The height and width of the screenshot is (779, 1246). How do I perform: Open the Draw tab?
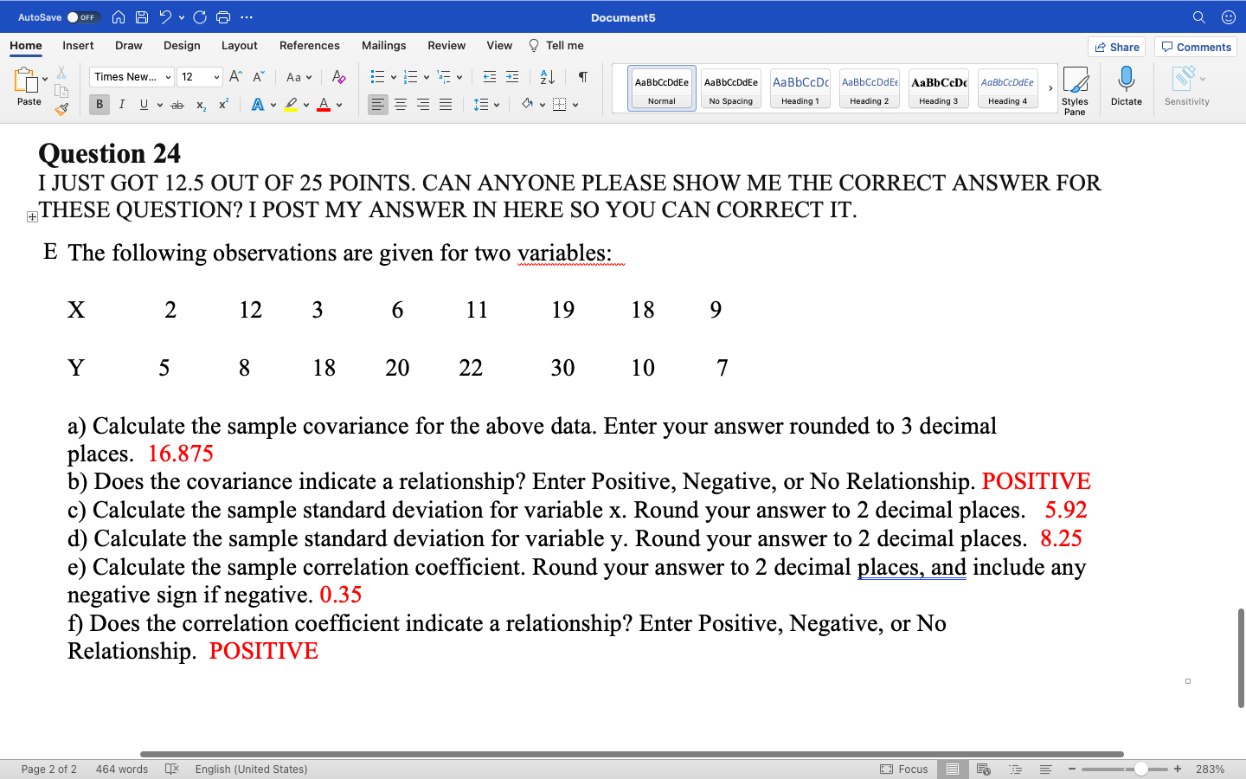(129, 45)
